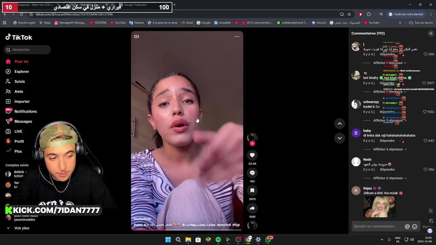Like baby's comment with 642 likes

(x=425, y=141)
